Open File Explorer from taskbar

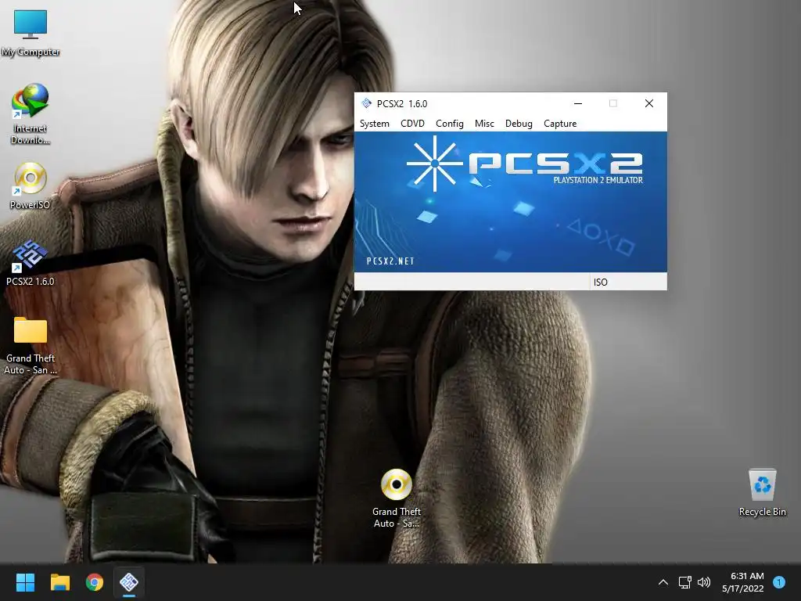(59, 582)
